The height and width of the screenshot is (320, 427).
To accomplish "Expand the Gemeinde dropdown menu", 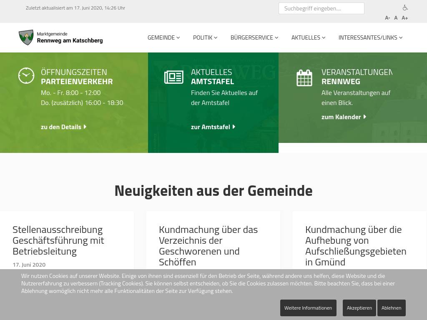I will click(x=163, y=37).
